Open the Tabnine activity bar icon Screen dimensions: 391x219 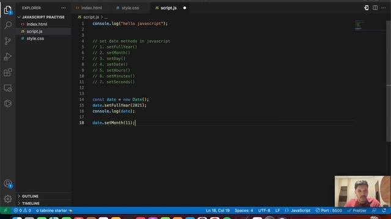click(8, 103)
